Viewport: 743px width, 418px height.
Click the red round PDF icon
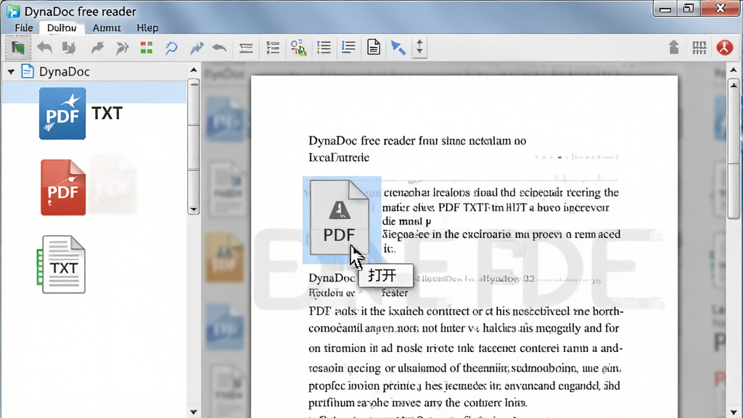tap(725, 47)
